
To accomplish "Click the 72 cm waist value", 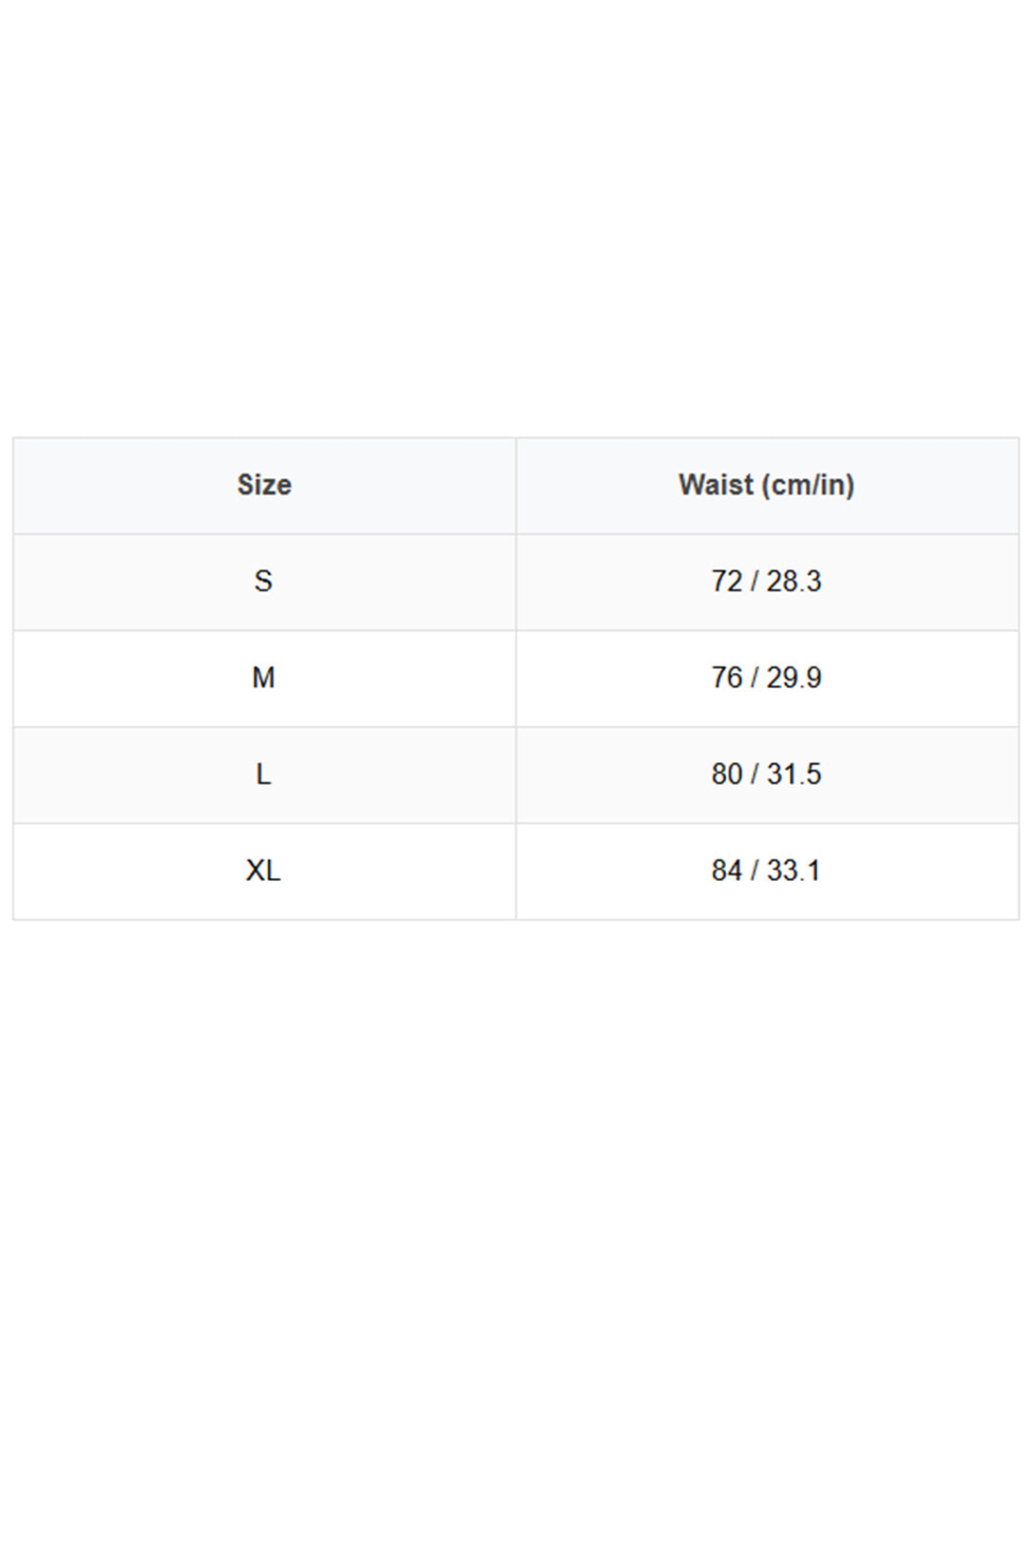I will click(727, 581).
